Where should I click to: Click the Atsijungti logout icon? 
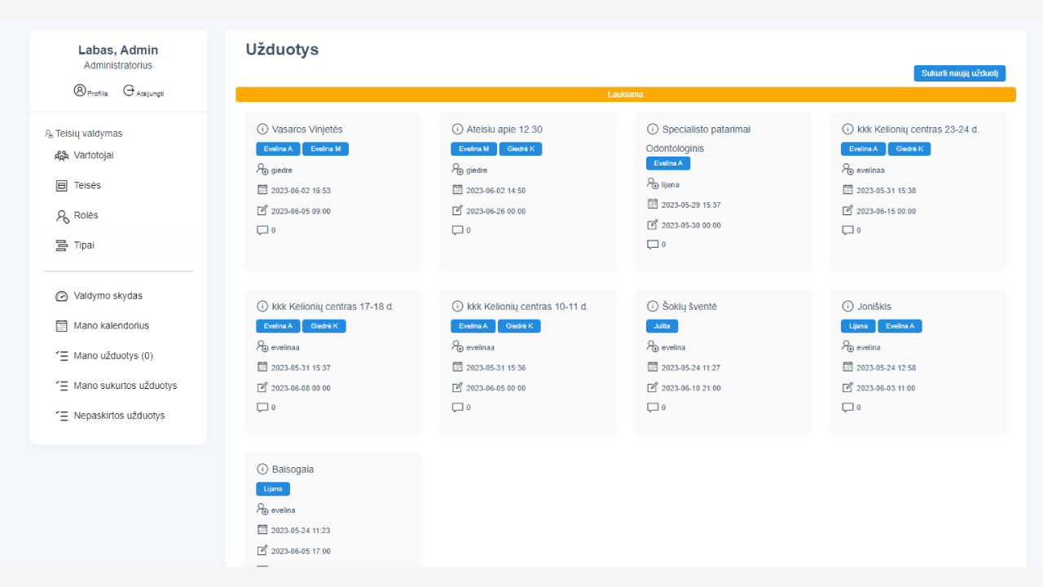pos(129,90)
